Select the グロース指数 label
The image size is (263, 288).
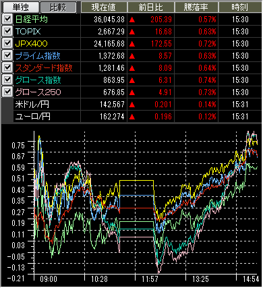(x=38, y=80)
